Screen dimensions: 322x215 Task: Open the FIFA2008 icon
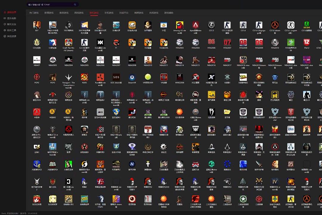click(243, 43)
